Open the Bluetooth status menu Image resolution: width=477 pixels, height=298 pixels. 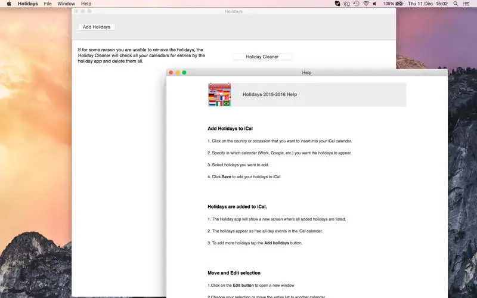[x=346, y=4]
